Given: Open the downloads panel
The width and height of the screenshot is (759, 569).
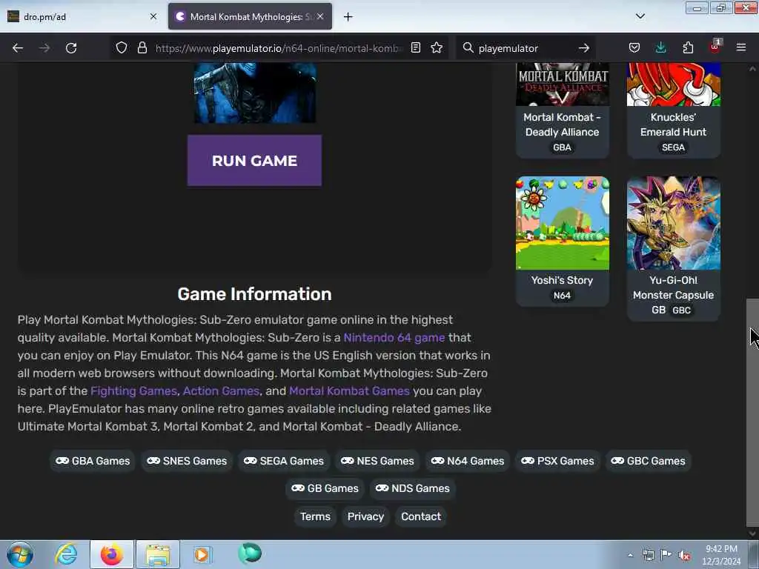Looking at the screenshot, I should point(660,47).
